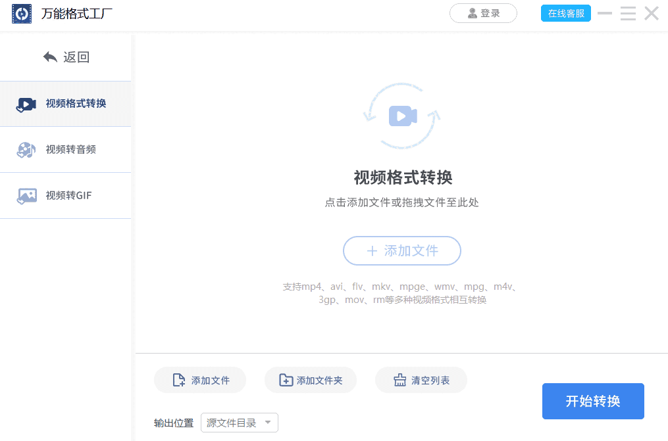Click the 清空列表 trash icon
The height and width of the screenshot is (441, 668).
(400, 380)
